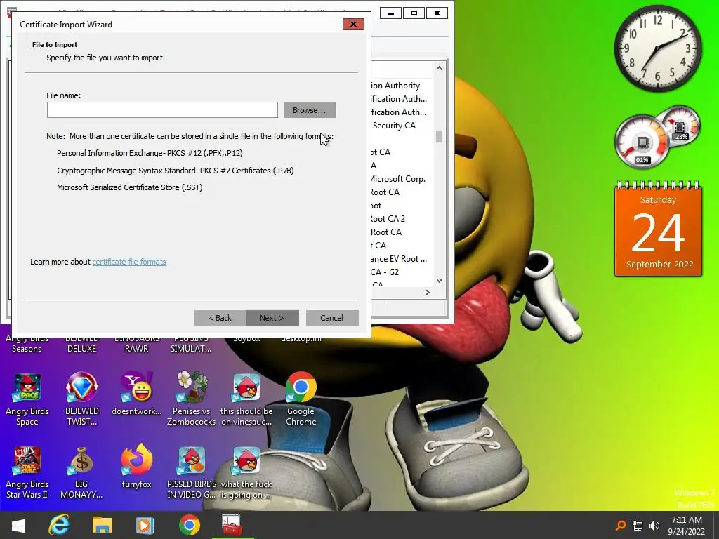The image size is (719, 539).
Task: Launch Chrome from the taskbar
Action: click(x=190, y=525)
